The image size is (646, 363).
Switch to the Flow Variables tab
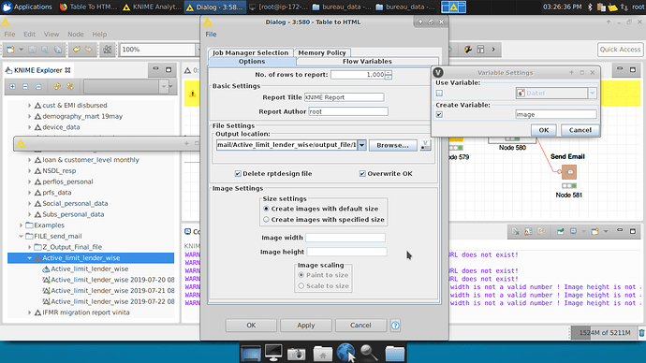[367, 62]
